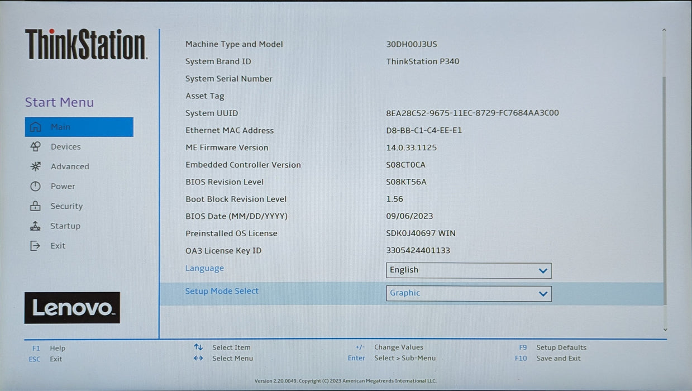The image size is (692, 391).
Task: Select the Power menu
Action: (x=63, y=187)
